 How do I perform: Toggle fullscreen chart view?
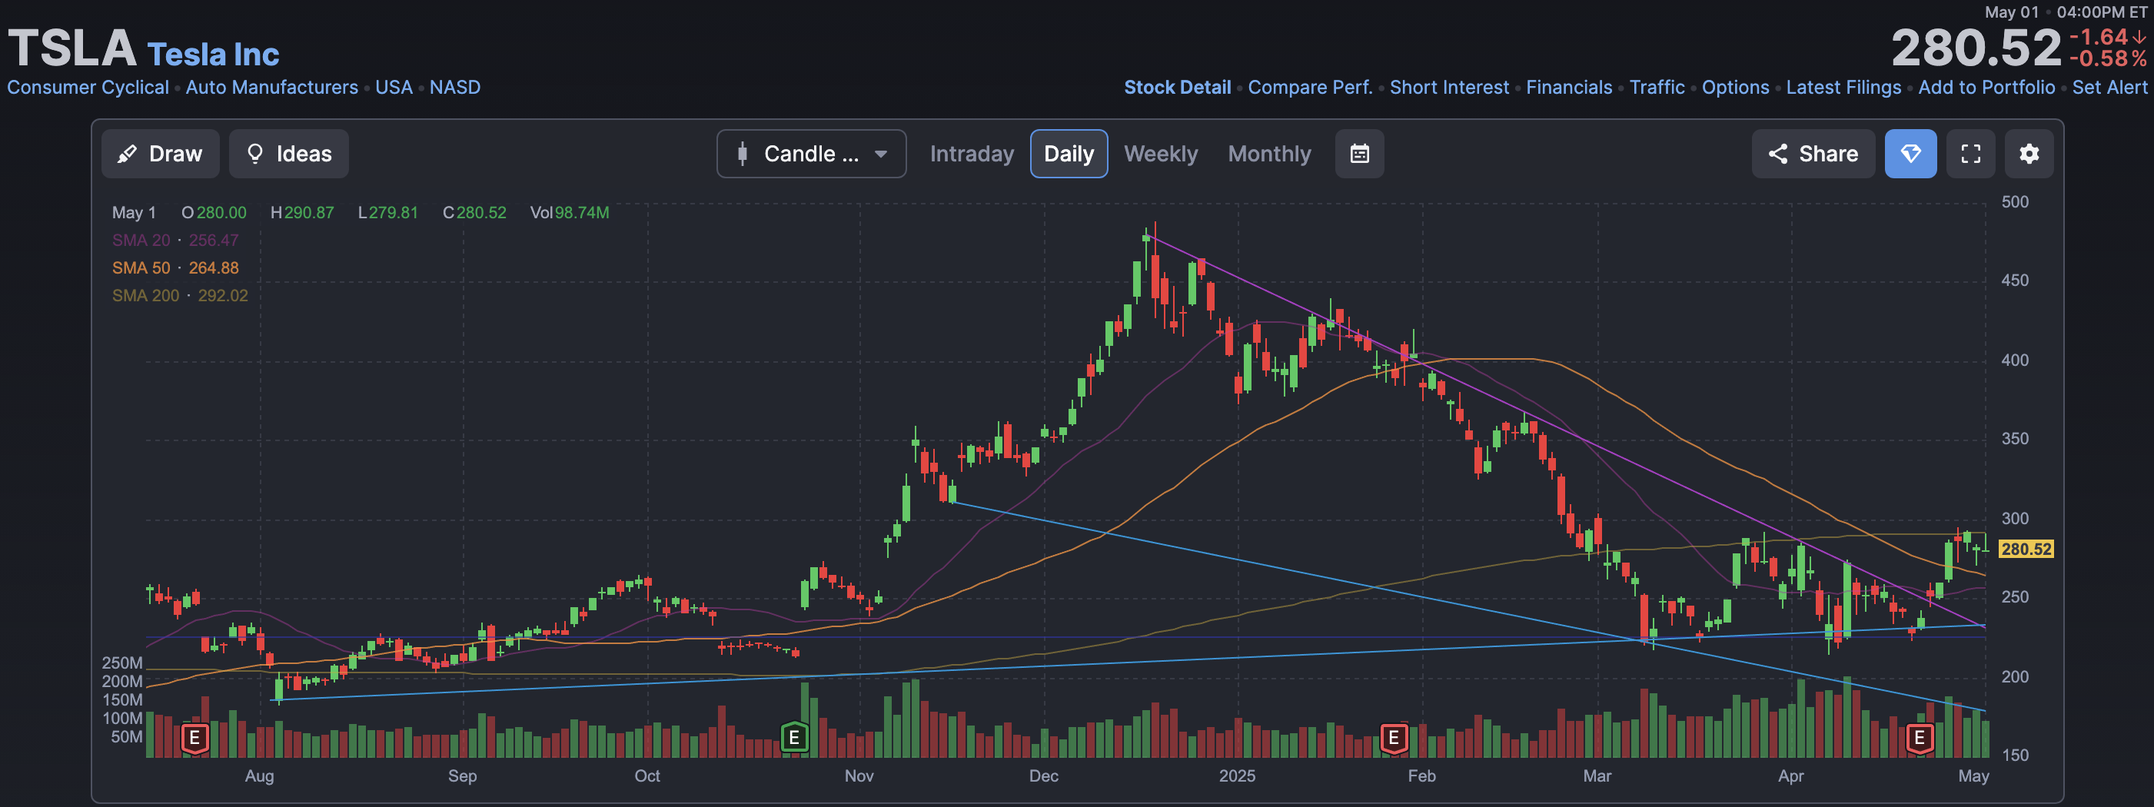[x=1971, y=154]
